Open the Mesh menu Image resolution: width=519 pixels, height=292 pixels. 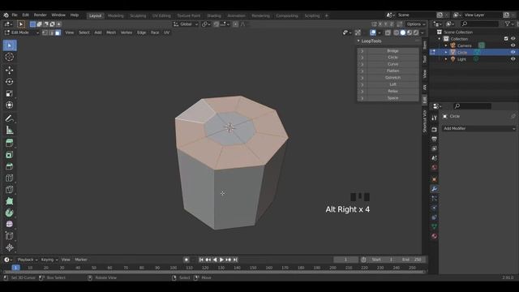coord(111,32)
